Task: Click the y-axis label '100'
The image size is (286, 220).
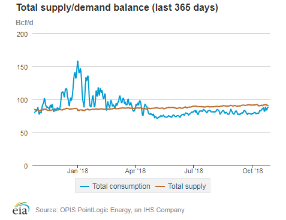Action: tap(22, 100)
